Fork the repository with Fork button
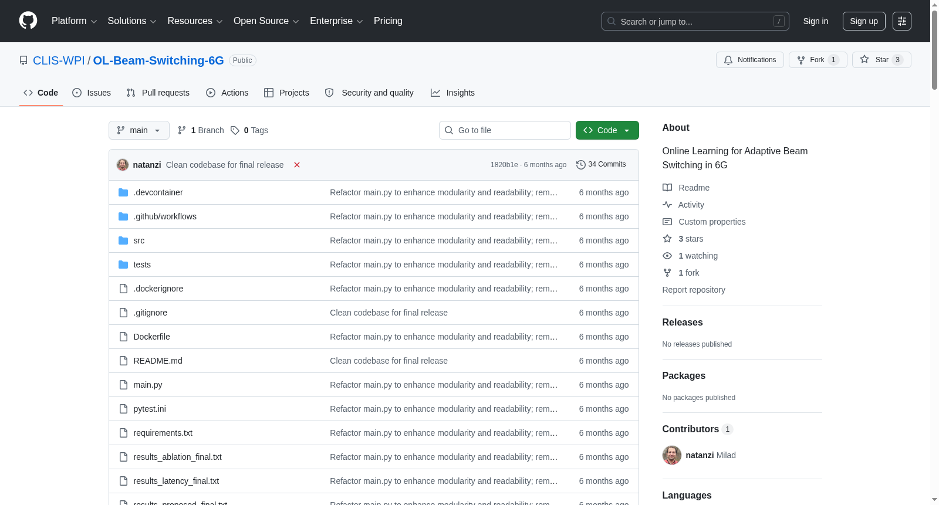939x505 pixels. pos(818,60)
